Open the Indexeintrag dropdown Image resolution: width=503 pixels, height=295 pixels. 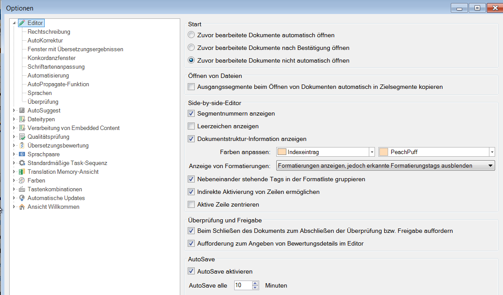(372, 152)
